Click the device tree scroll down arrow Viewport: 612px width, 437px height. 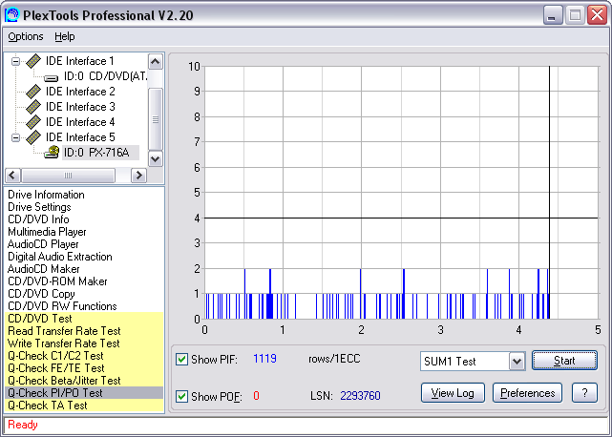[156, 158]
